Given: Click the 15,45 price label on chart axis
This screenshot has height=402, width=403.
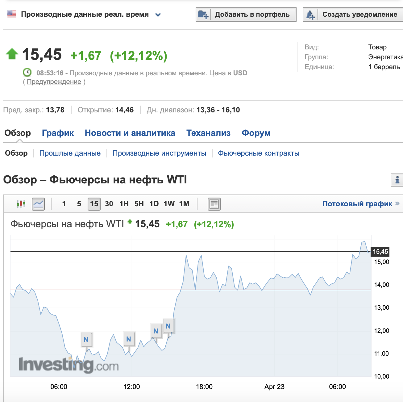Looking at the screenshot, I should [x=380, y=252].
